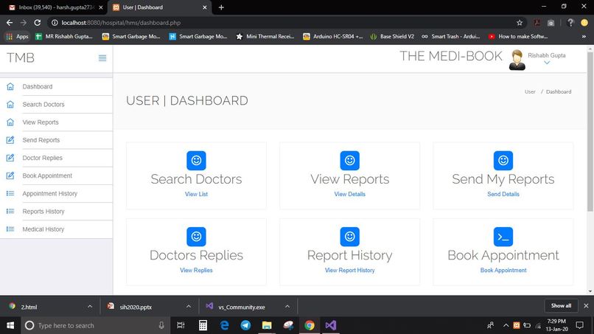Show more bookmarks with the overflow chevron

click(584, 36)
